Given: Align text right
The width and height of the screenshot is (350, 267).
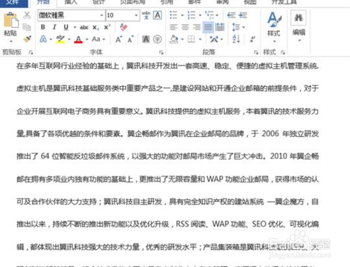Looking at the screenshot, I should [x=197, y=27].
